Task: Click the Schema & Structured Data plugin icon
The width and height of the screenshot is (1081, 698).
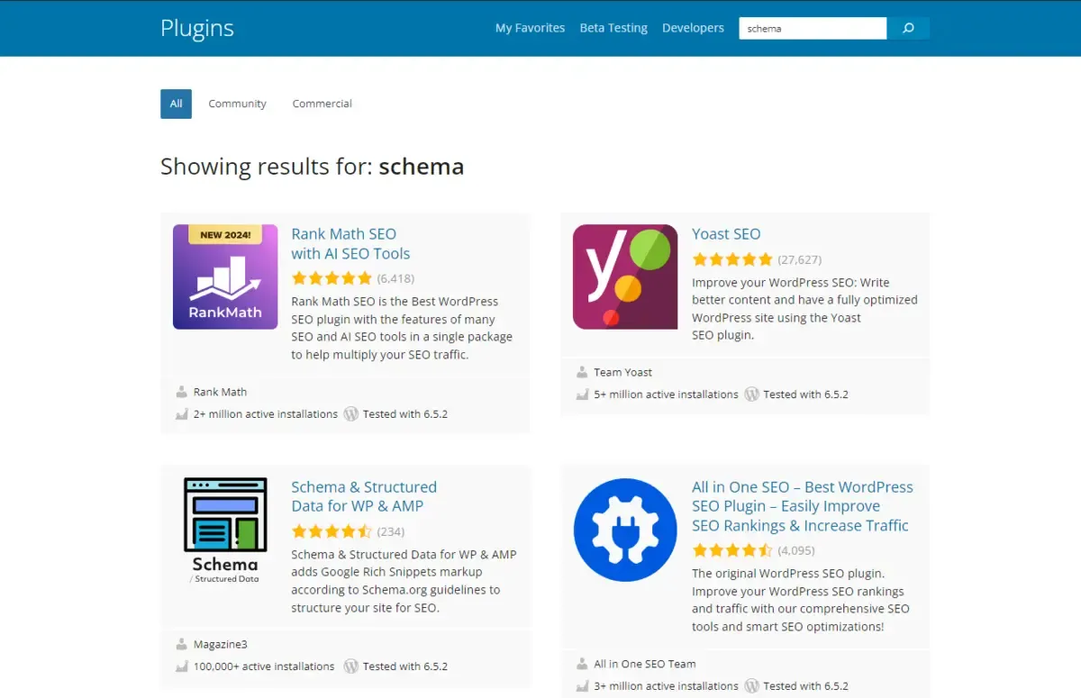Action: pyautogui.click(x=225, y=530)
